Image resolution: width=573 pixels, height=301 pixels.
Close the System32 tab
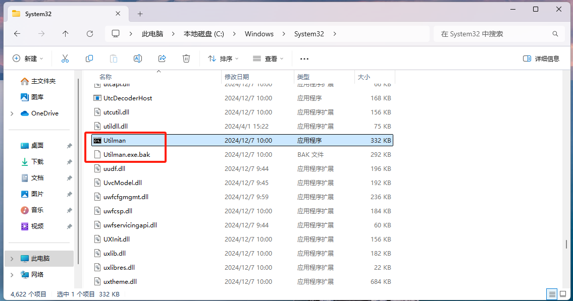[x=118, y=14]
